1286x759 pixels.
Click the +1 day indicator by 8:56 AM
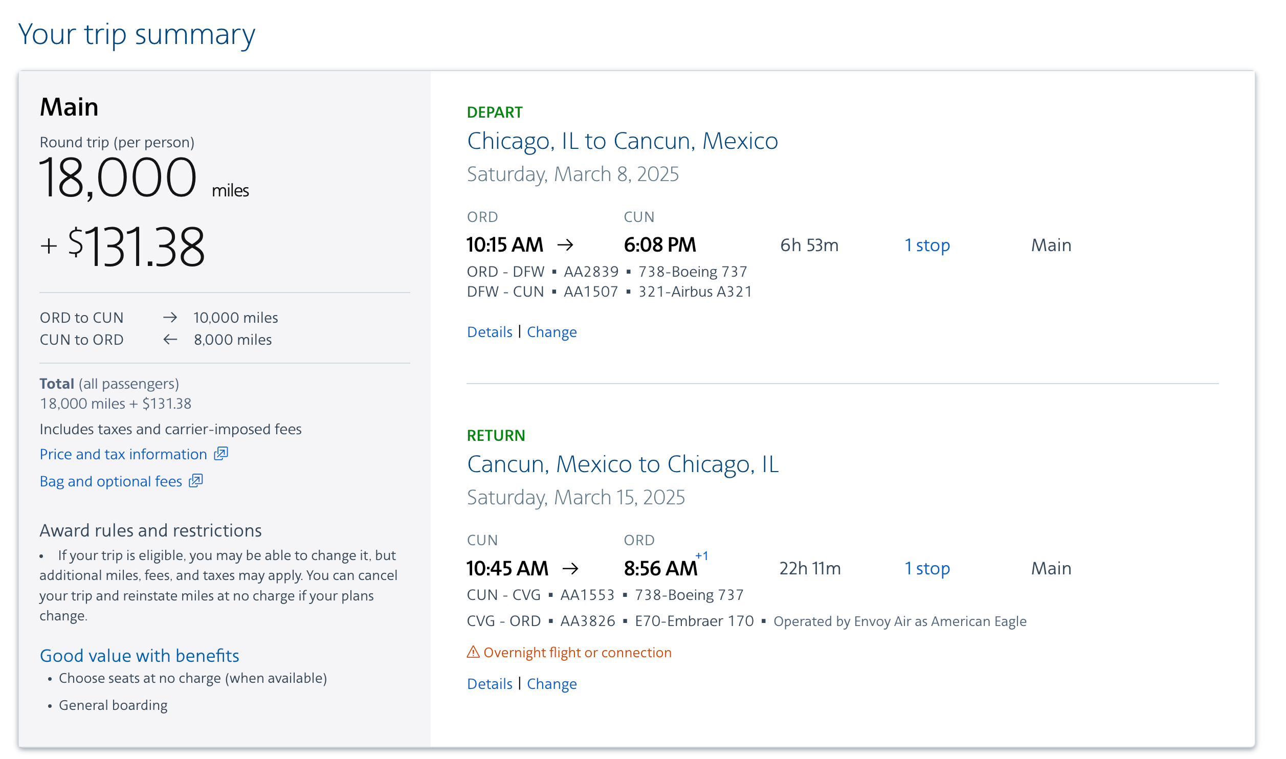point(701,556)
